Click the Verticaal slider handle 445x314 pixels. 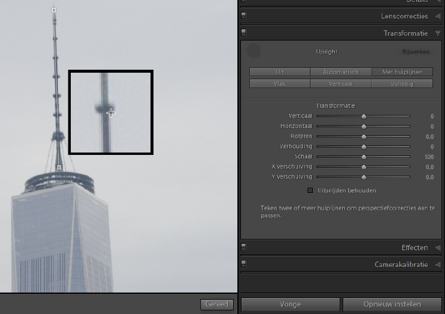click(364, 116)
